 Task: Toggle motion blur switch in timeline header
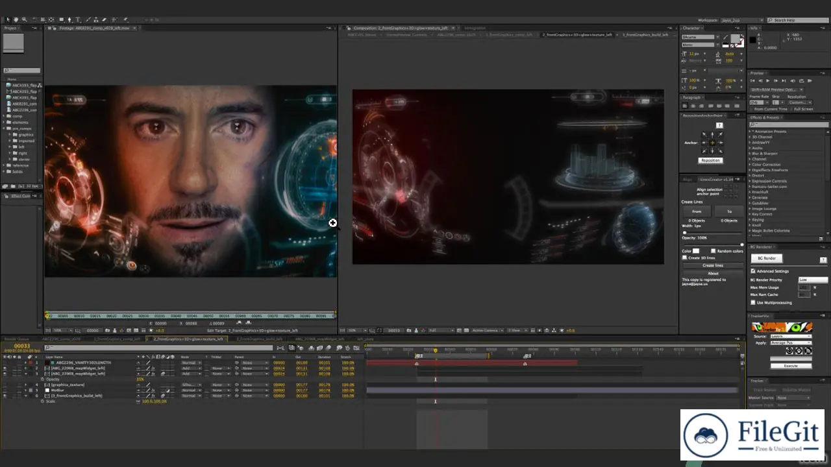click(x=329, y=348)
